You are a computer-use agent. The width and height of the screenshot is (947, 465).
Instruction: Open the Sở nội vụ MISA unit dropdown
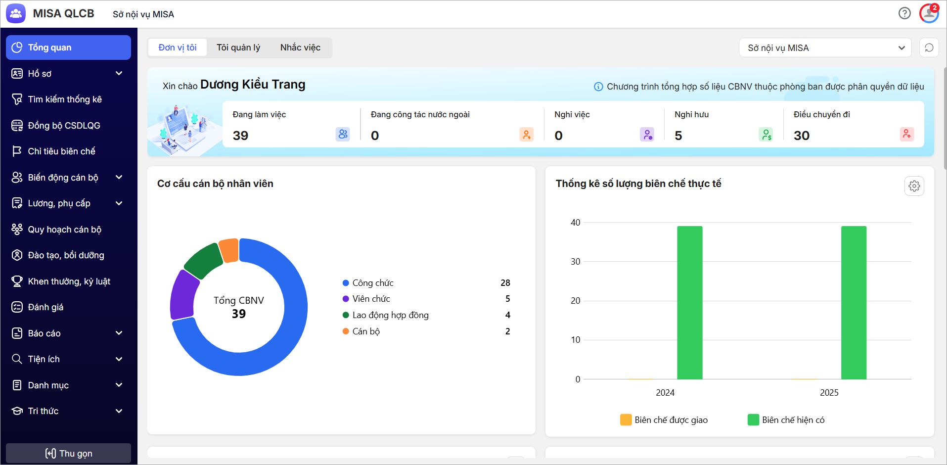[x=825, y=48]
